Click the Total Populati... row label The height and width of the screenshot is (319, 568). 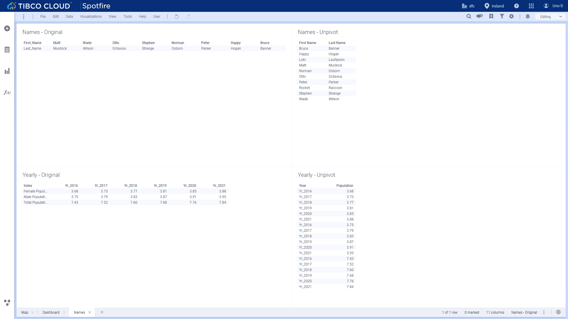[x=35, y=203]
